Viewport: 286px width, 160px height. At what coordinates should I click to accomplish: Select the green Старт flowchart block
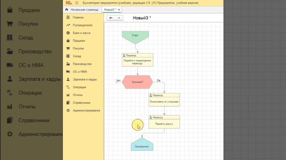click(x=135, y=37)
